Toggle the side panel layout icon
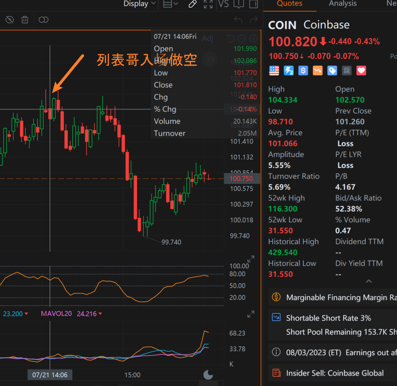This screenshot has width=397, height=386. pos(253,4)
